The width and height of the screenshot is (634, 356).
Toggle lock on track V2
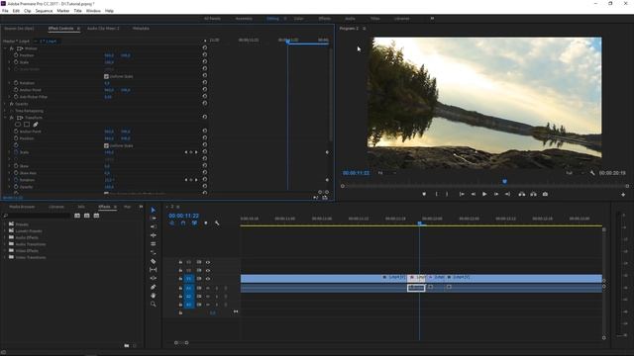tap(180, 270)
